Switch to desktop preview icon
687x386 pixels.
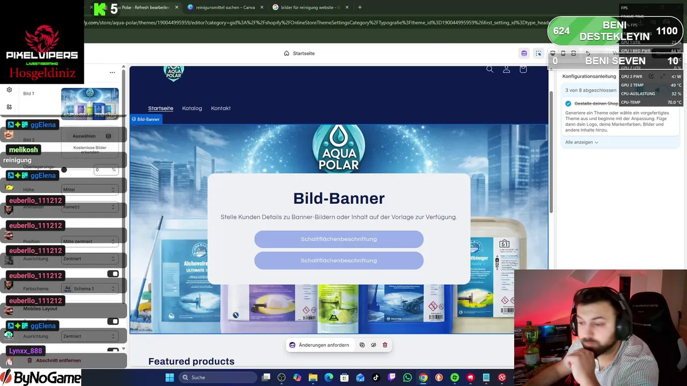pyautogui.click(x=553, y=53)
